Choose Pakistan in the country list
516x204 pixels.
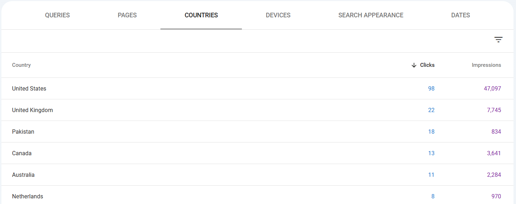tap(257, 132)
